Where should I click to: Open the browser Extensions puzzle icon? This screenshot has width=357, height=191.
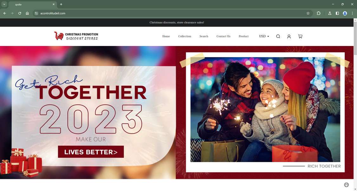pyautogui.click(x=319, y=13)
